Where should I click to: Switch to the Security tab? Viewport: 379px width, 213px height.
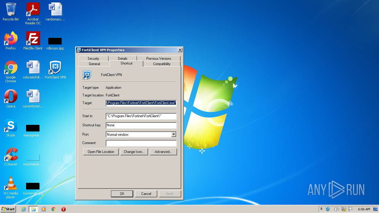pos(93,58)
